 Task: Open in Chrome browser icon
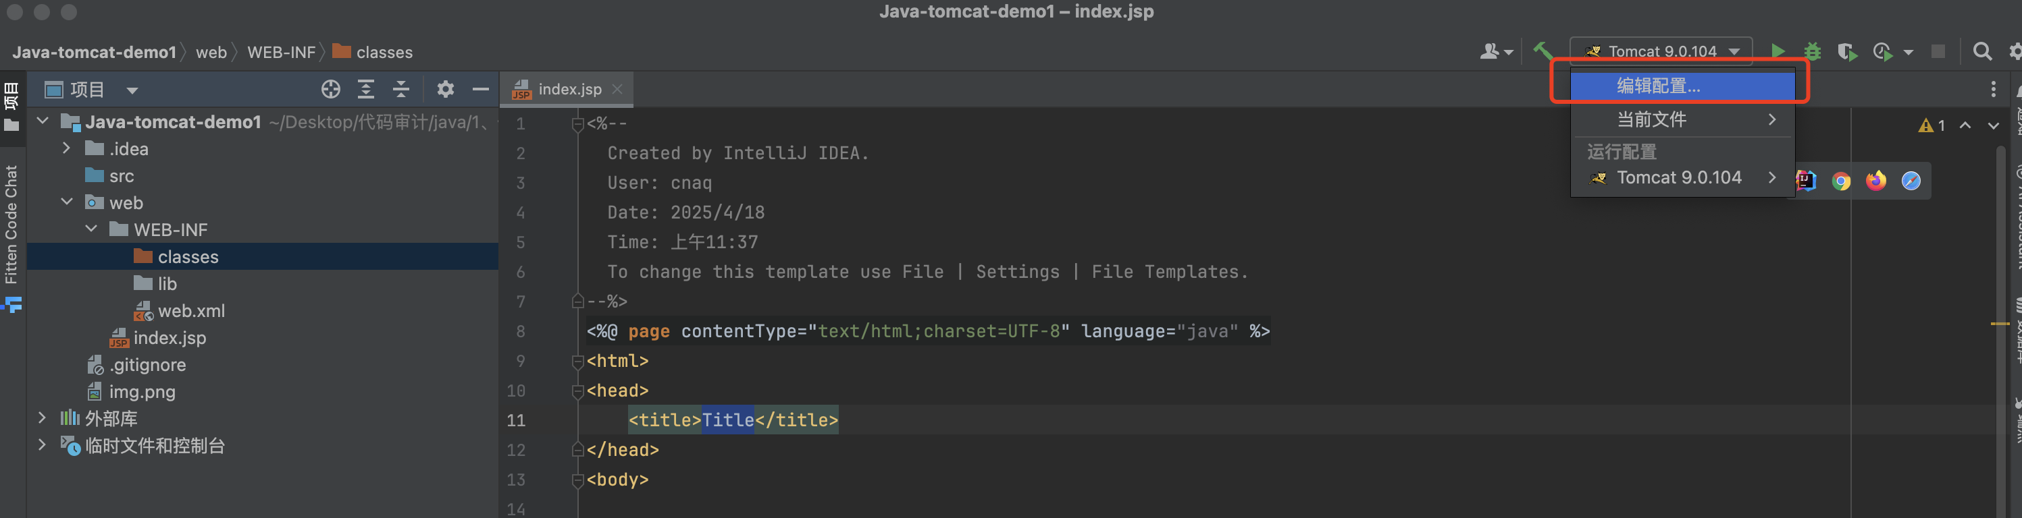click(x=1841, y=181)
